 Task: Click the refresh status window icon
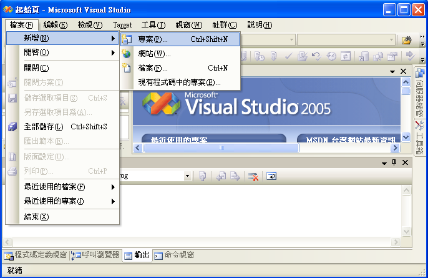(346, 56)
